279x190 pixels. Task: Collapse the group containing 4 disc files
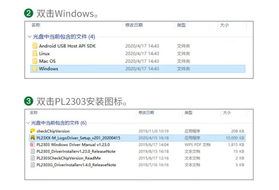29,37
